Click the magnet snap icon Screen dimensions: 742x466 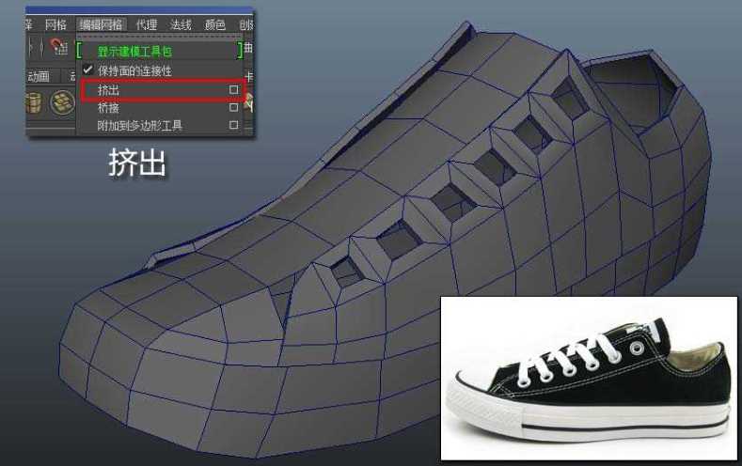tap(59, 46)
